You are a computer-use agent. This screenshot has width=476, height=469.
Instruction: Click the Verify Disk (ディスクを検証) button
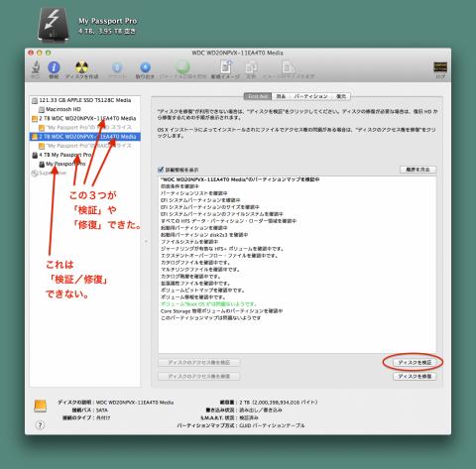coord(415,363)
